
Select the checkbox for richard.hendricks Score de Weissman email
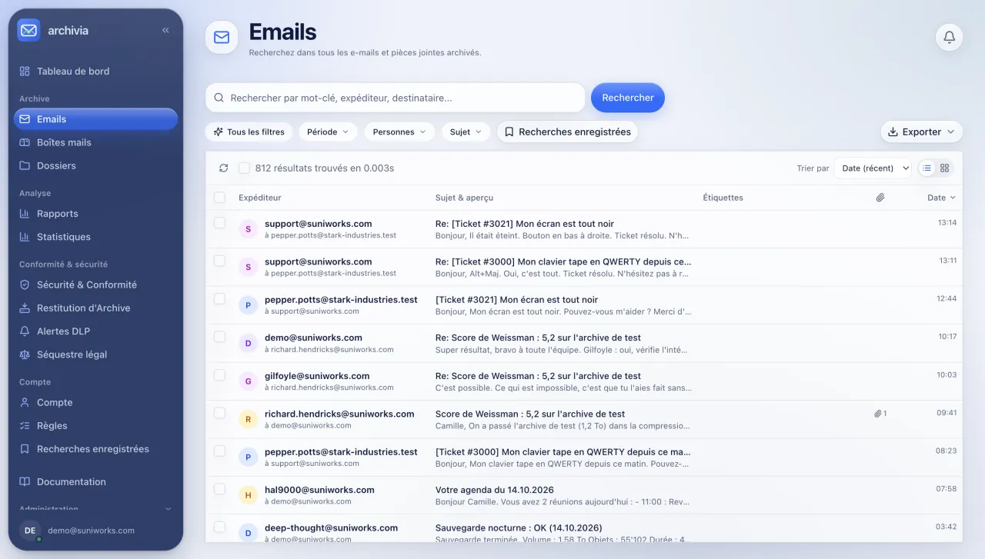click(219, 412)
